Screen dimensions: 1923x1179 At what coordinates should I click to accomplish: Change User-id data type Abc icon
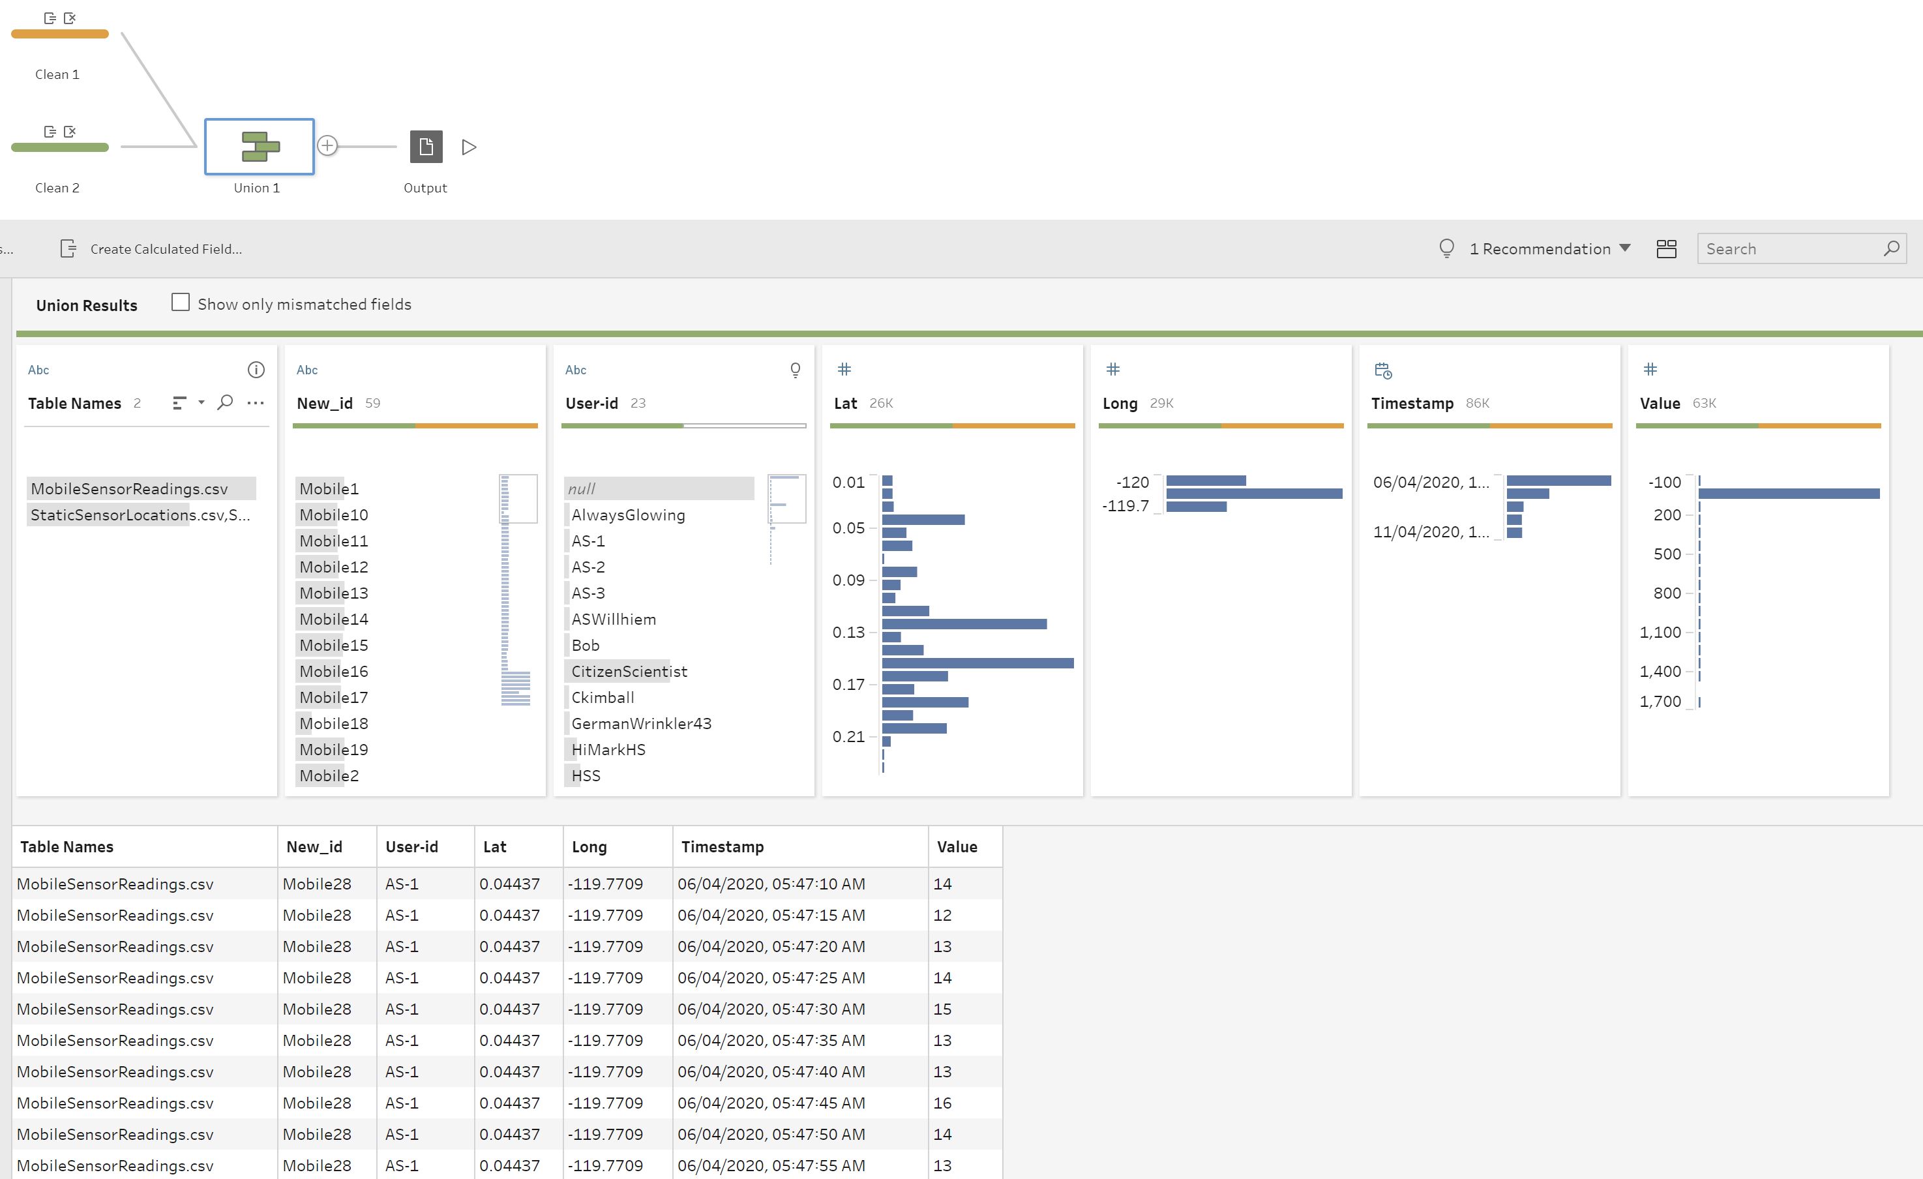pyautogui.click(x=575, y=370)
